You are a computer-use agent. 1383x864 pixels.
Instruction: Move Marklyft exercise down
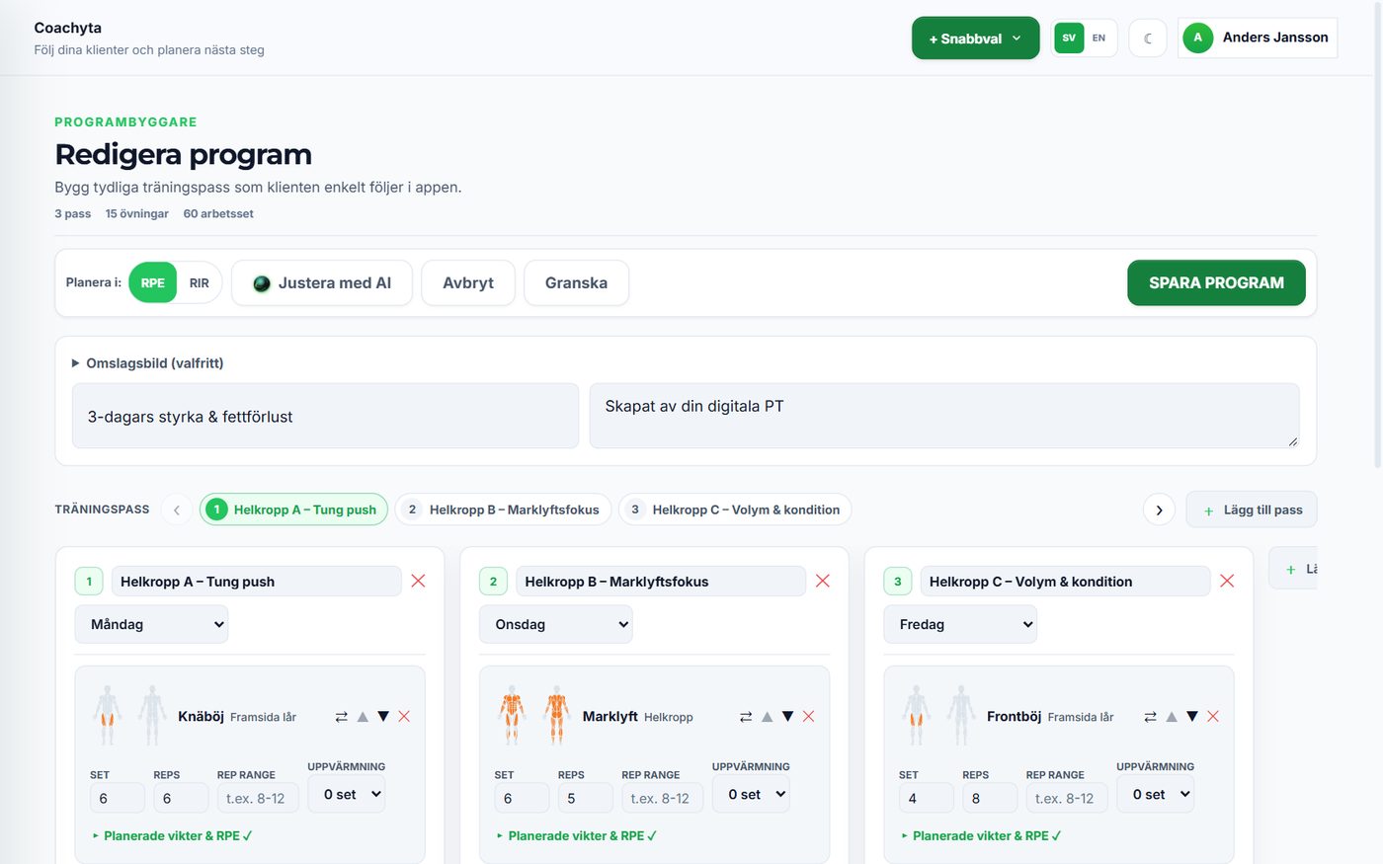tap(787, 717)
